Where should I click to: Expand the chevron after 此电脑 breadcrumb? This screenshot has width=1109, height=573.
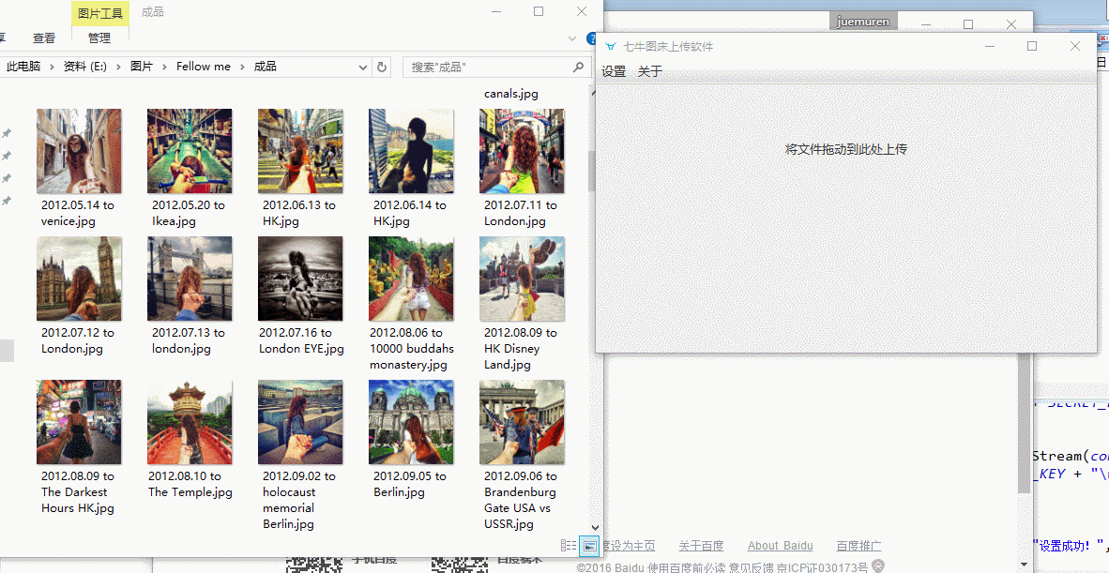click(52, 68)
